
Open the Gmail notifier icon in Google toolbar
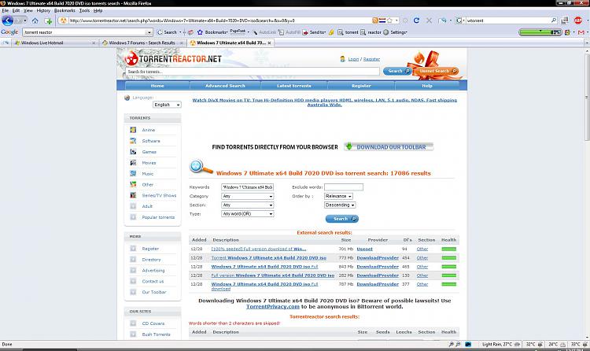[x=581, y=32]
